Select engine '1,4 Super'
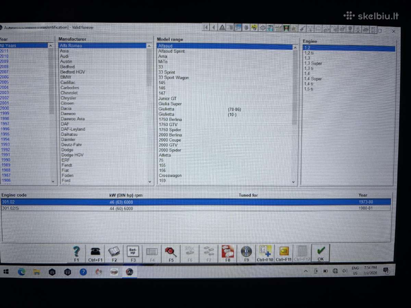Screen dimensions: 411x308 [x=313, y=79]
